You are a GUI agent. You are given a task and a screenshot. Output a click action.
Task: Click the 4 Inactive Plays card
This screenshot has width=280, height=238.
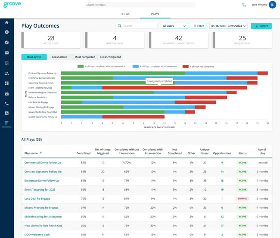(x=115, y=40)
